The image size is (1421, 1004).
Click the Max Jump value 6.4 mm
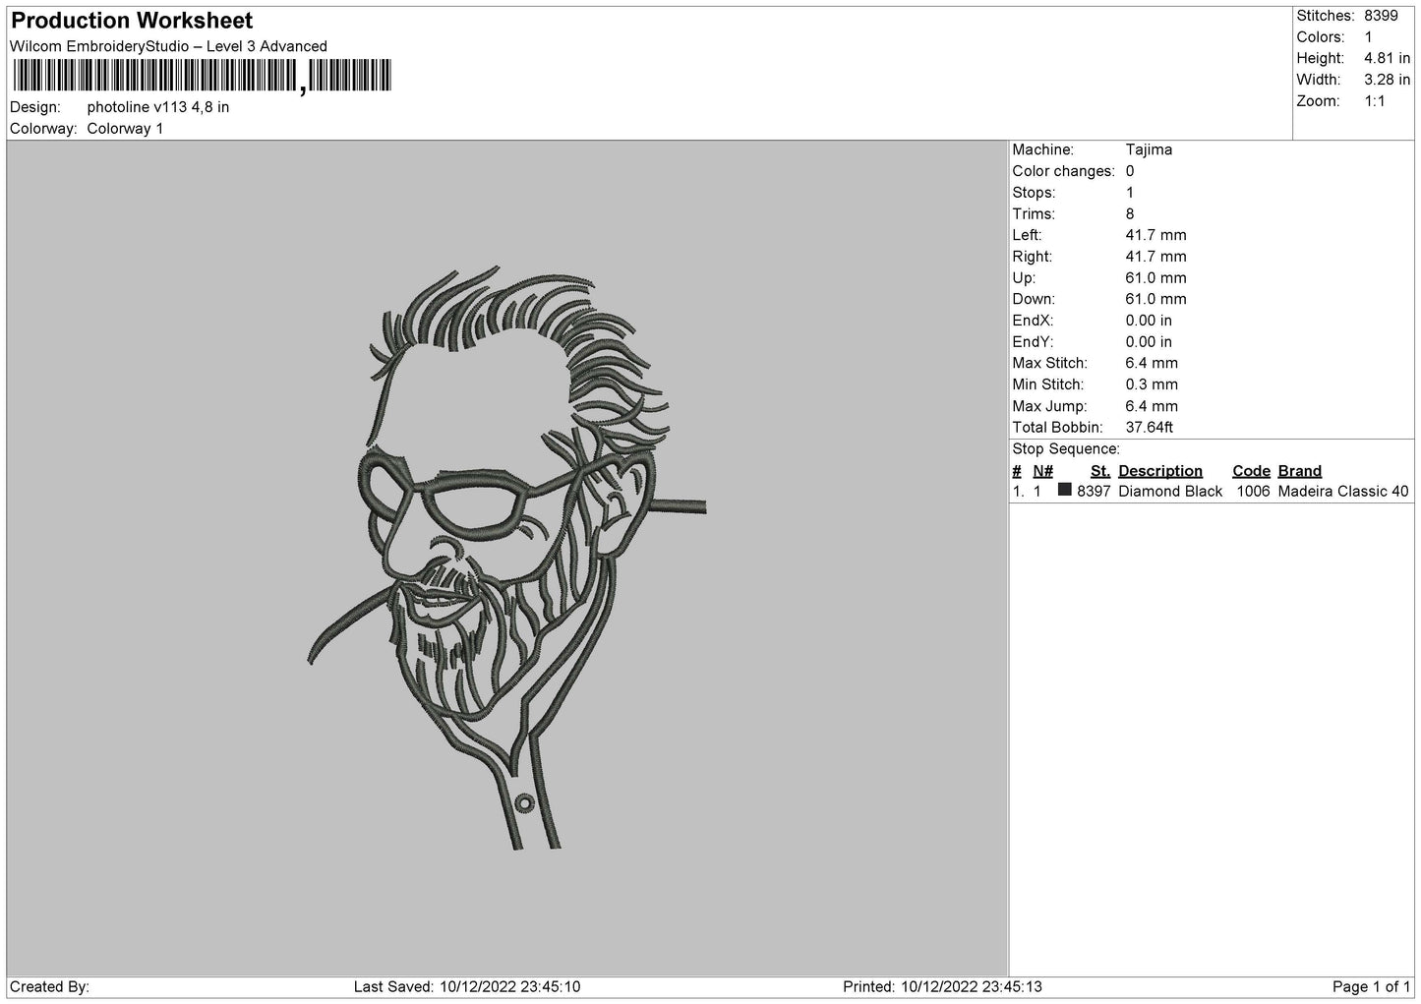(1152, 406)
